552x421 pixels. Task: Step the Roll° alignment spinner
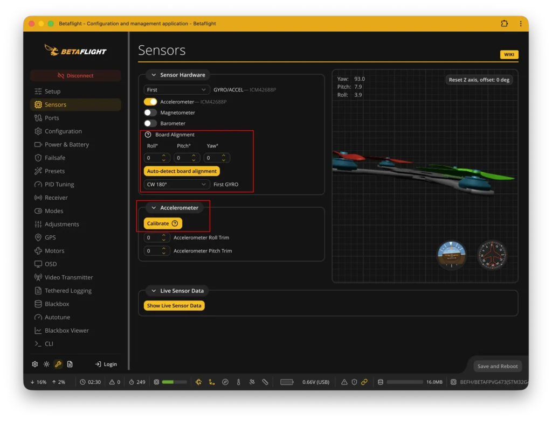(x=164, y=158)
